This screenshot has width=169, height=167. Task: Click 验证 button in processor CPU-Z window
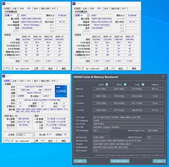click(x=50, y=141)
